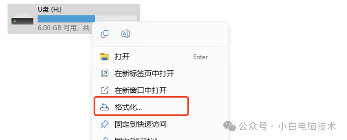Click the format drive icon beside 格式化

(x=104, y=107)
